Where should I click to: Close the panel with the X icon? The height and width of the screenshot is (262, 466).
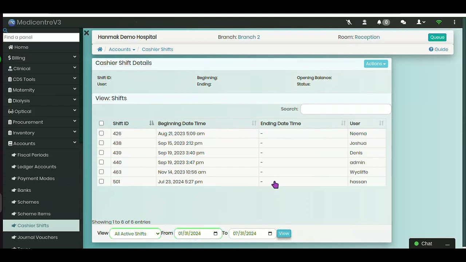pos(86,33)
